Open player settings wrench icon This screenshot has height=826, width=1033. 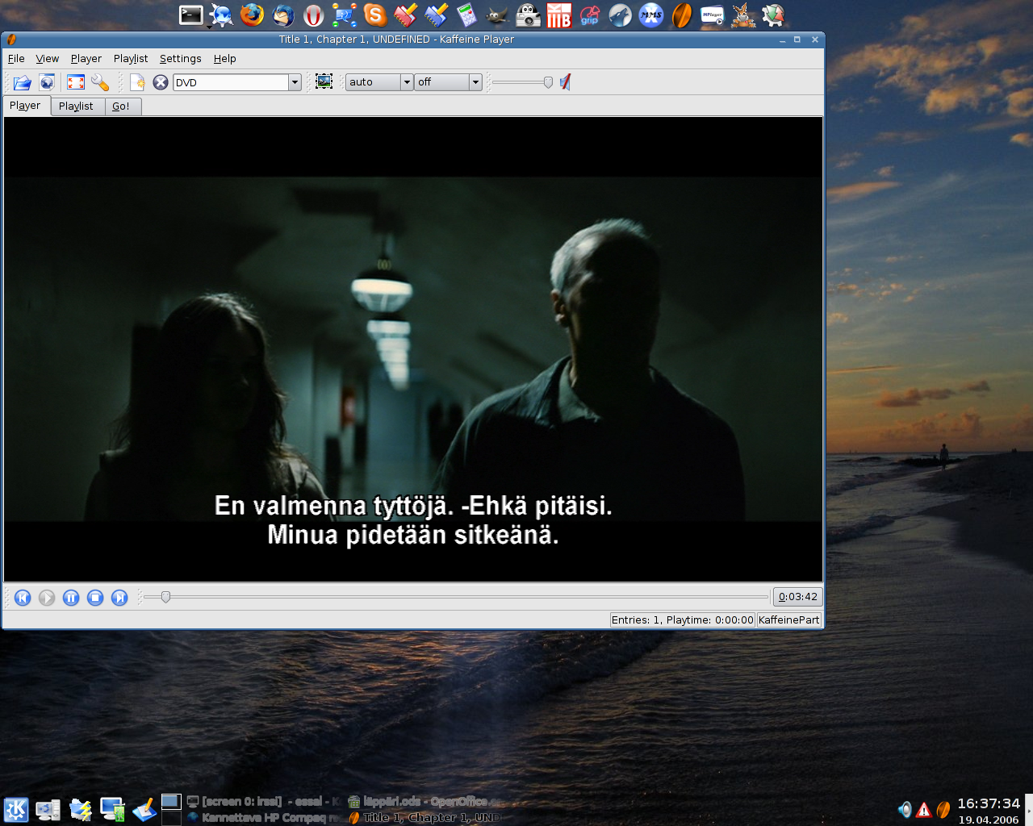click(x=100, y=82)
